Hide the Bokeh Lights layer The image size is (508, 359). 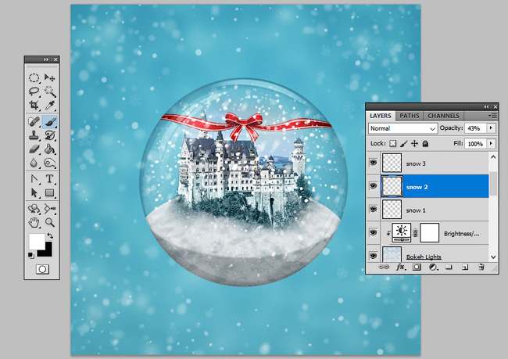(374, 256)
